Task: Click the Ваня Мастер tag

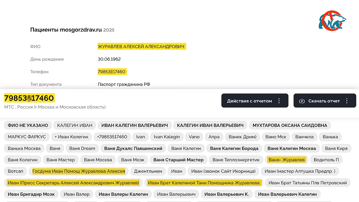Action: pos(61,160)
